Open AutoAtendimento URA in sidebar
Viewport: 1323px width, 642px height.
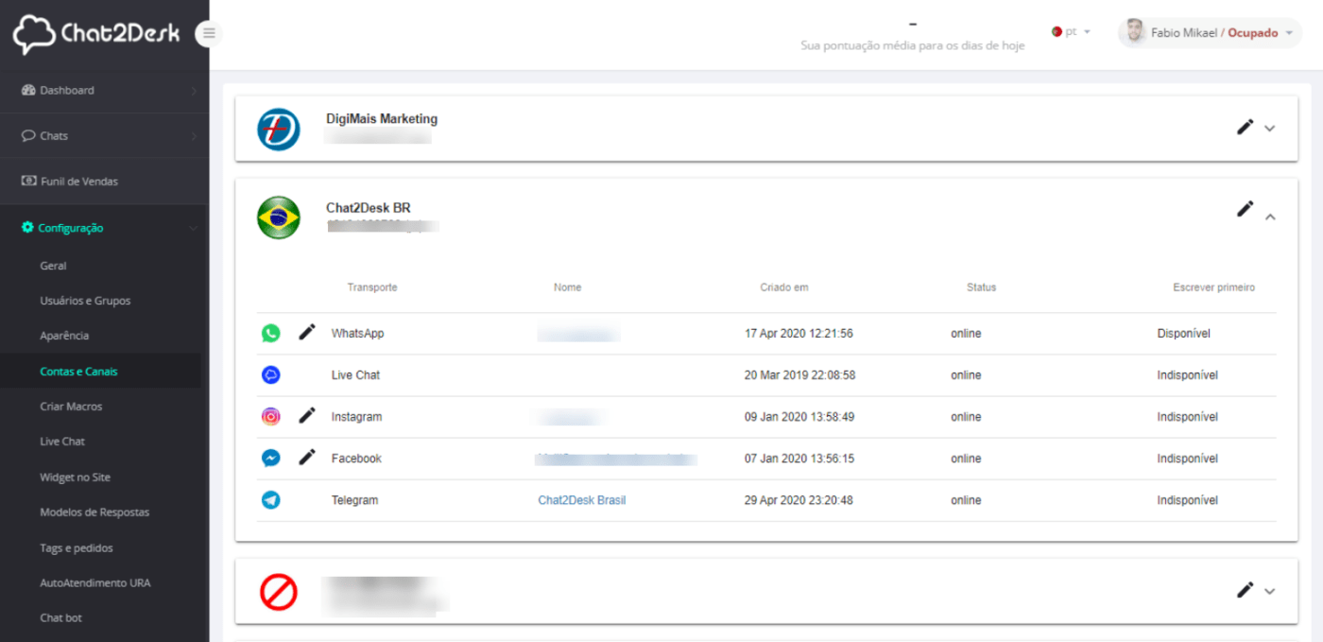94,583
